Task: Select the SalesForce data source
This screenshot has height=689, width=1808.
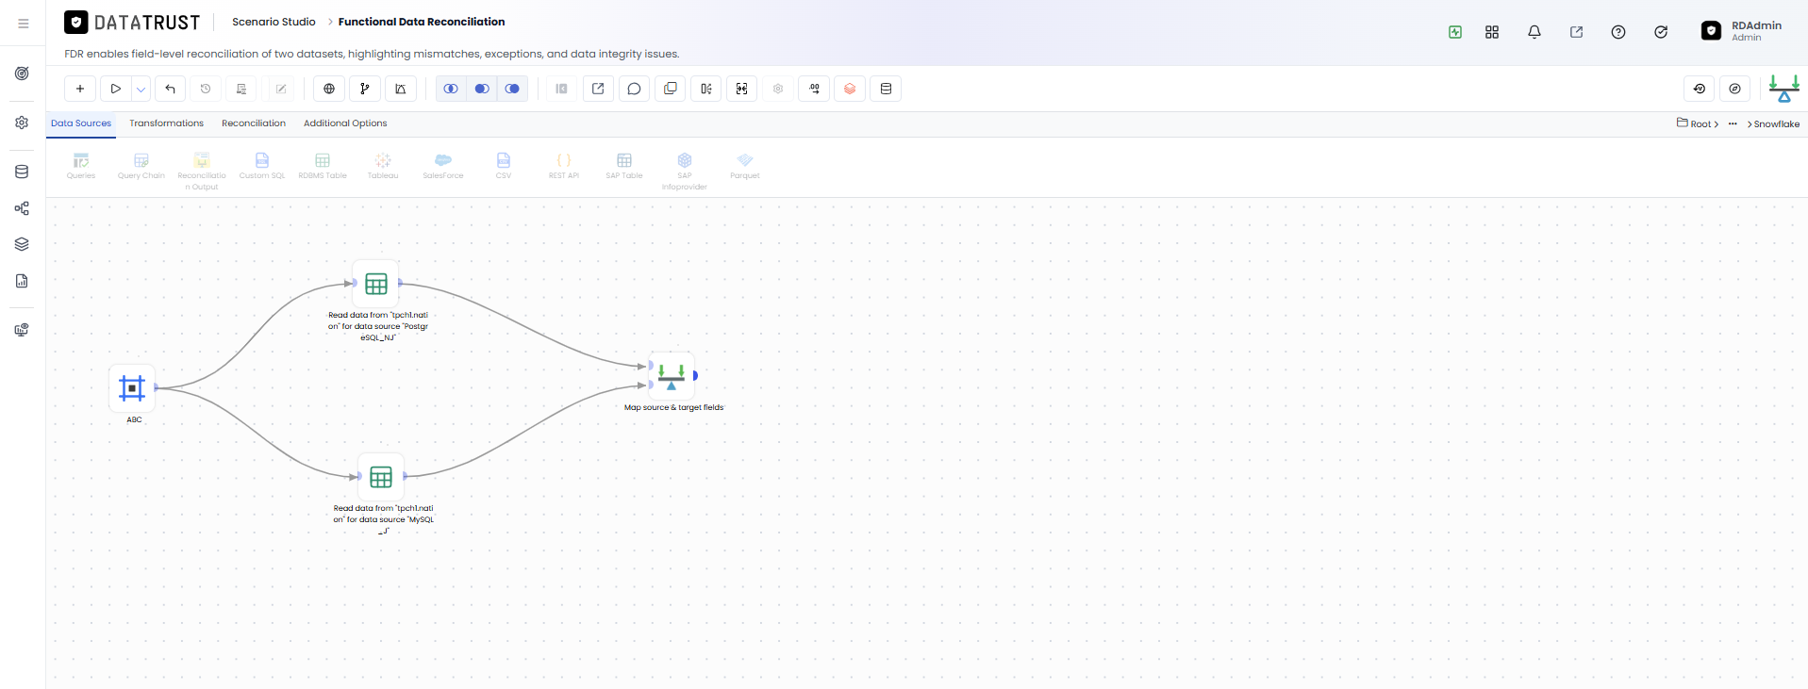Action: tap(443, 166)
